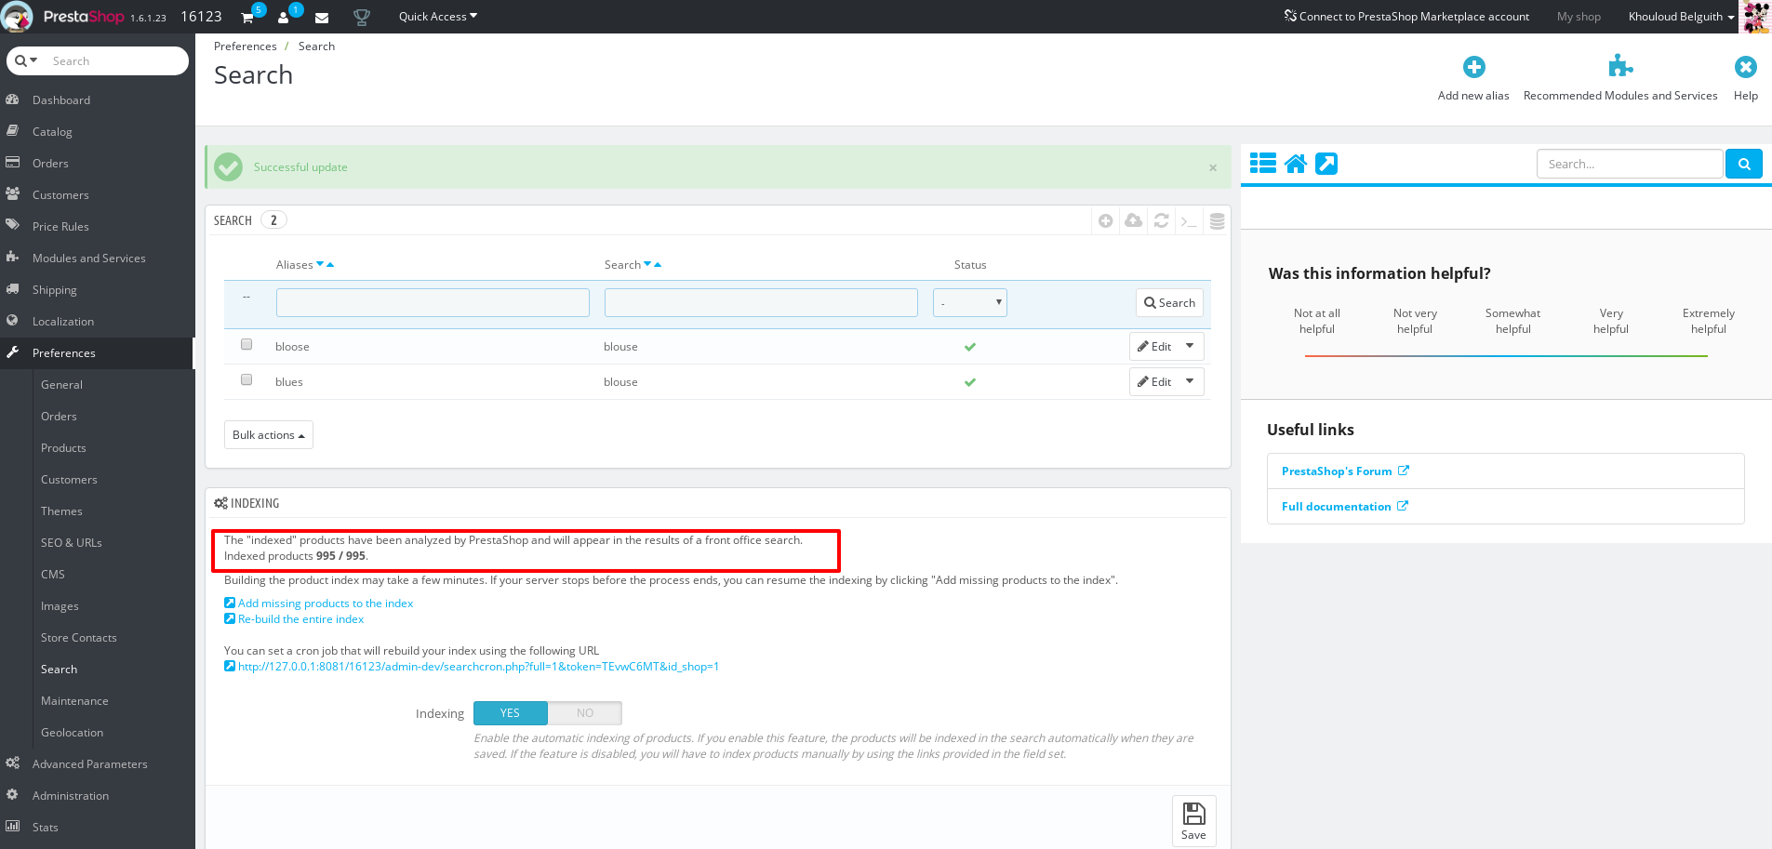
Task: Open the new customers notification icon
Action: (x=285, y=17)
